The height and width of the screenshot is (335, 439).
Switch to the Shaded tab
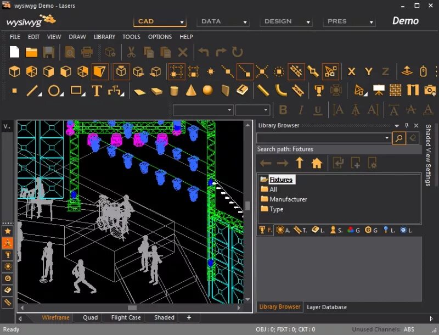tap(164, 317)
